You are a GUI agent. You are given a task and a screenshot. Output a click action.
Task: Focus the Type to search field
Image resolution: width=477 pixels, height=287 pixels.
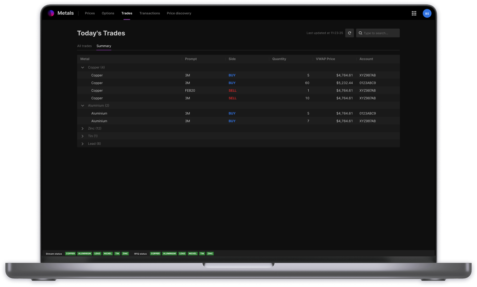tap(381, 33)
